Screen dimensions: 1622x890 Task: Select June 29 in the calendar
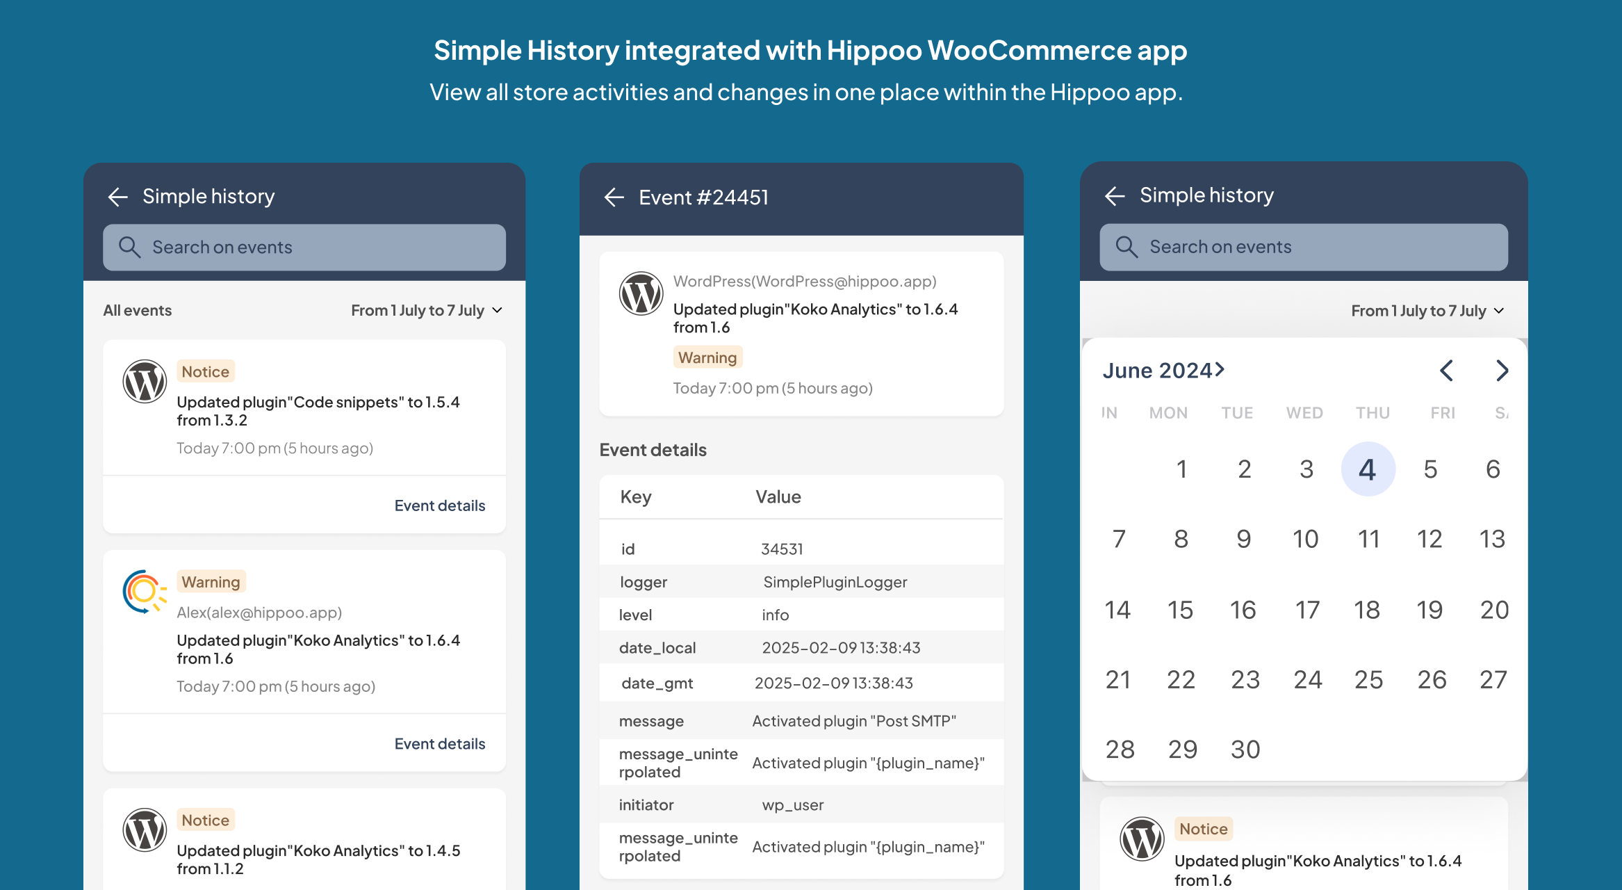1182,749
